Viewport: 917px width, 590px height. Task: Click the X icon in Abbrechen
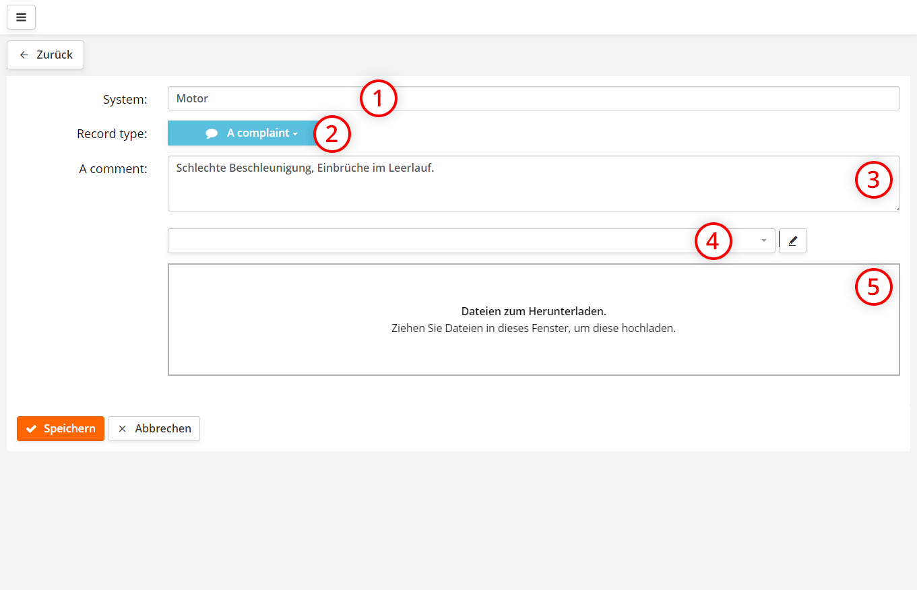pos(122,429)
